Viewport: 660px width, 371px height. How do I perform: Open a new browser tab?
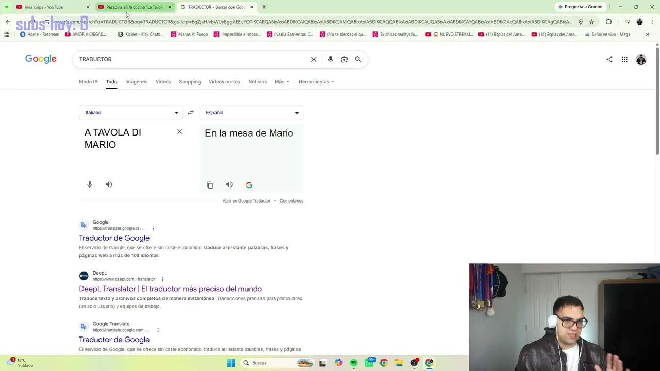(264, 7)
